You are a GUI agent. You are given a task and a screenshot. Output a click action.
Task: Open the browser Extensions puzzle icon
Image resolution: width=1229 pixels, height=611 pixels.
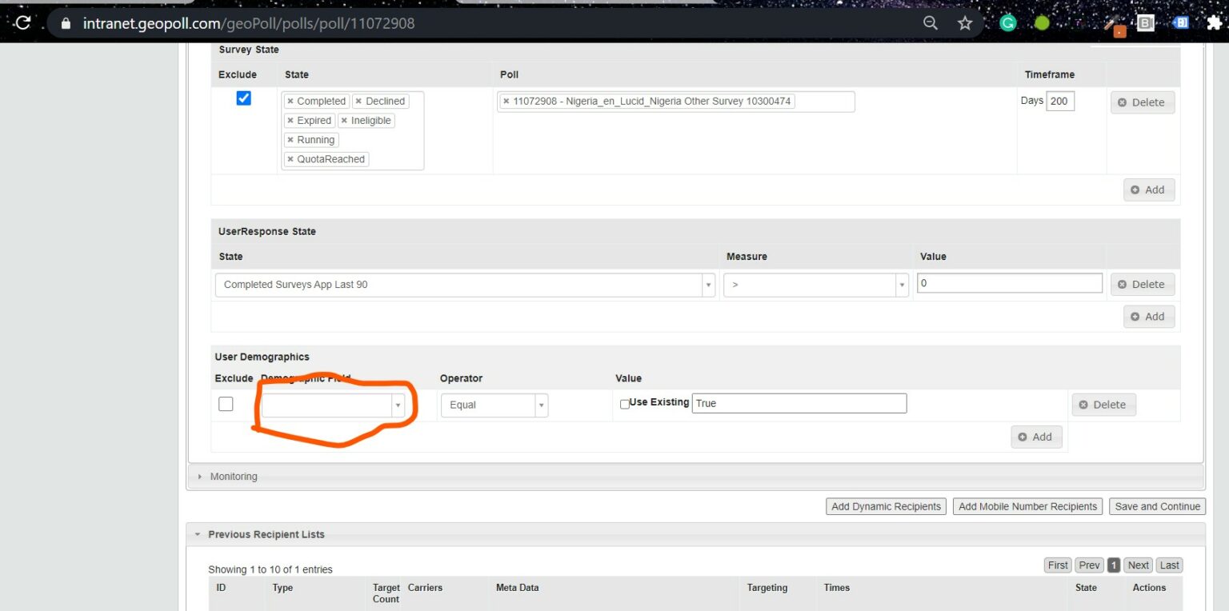click(1214, 23)
